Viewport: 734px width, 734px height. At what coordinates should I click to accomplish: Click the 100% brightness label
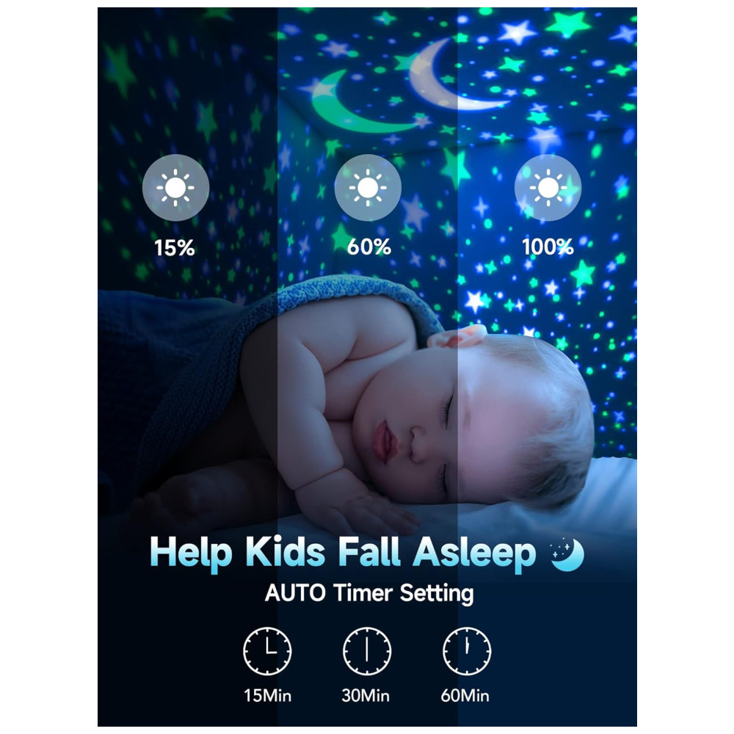coord(548,247)
